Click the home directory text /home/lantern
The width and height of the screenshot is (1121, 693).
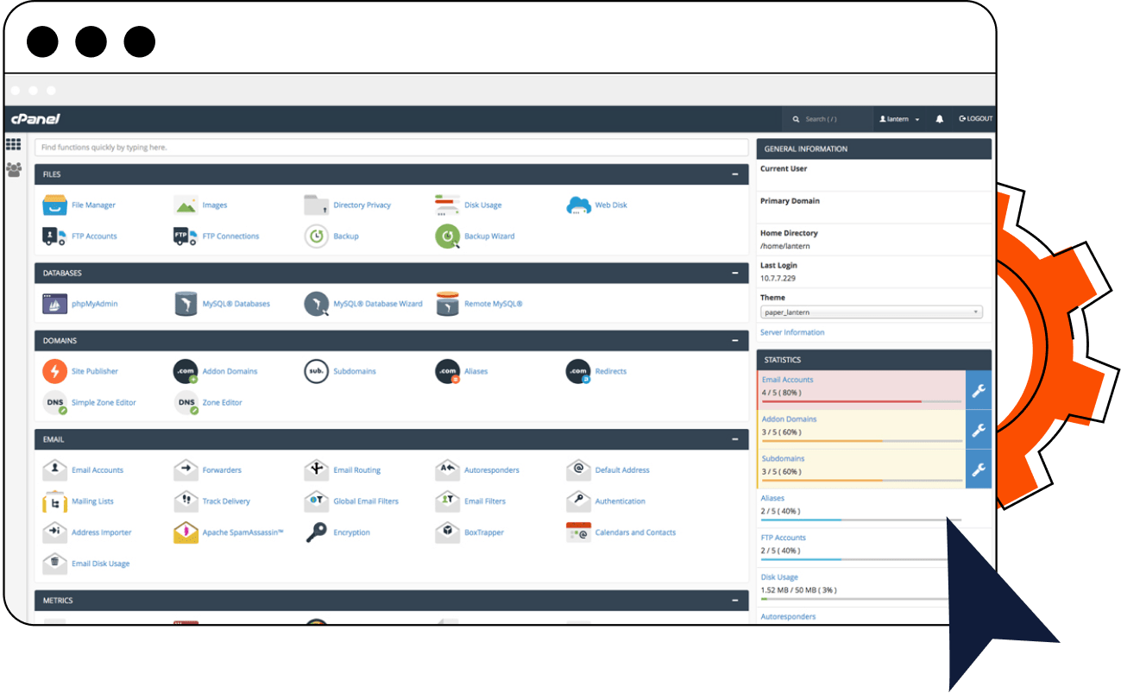(x=785, y=246)
